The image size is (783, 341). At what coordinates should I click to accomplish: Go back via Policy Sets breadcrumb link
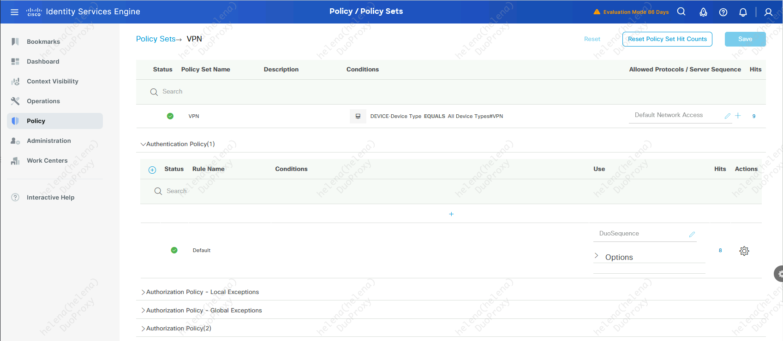(155, 39)
